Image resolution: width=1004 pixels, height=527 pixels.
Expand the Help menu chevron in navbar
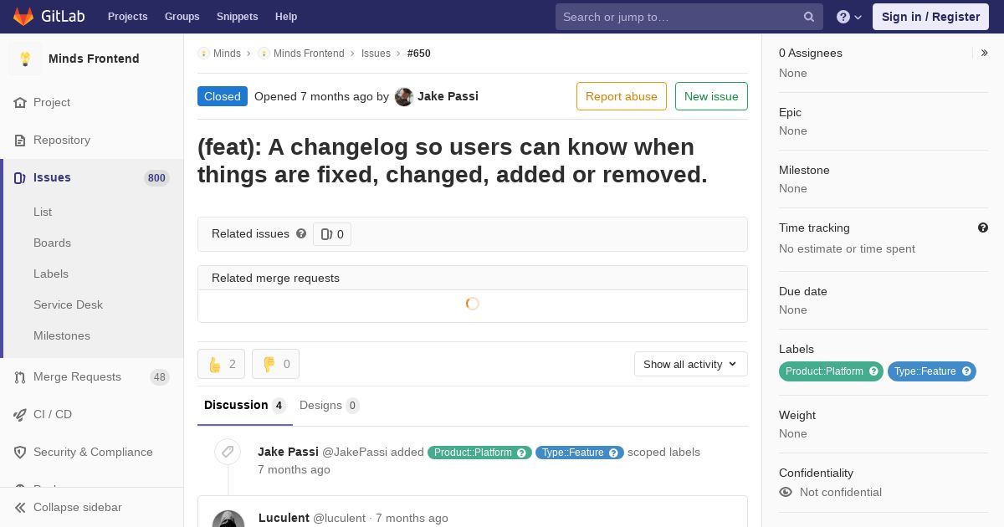[858, 17]
